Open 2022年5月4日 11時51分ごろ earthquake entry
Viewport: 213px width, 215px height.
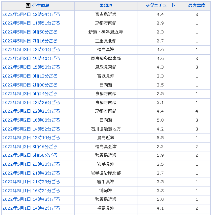[x=31, y=23]
